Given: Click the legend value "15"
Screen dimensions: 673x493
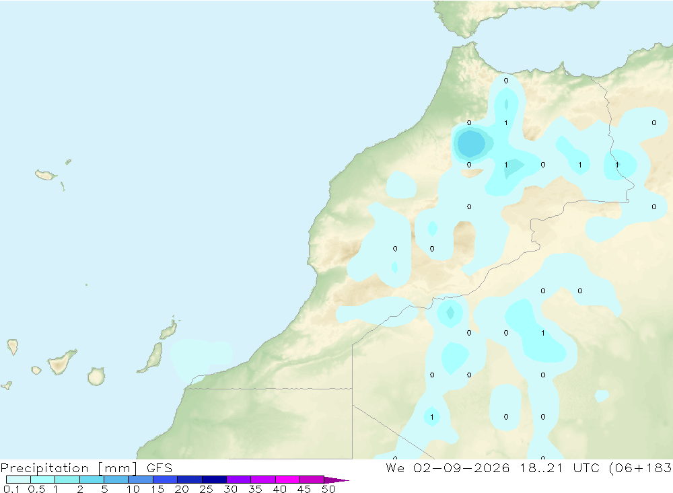Looking at the screenshot, I should (x=157, y=489).
